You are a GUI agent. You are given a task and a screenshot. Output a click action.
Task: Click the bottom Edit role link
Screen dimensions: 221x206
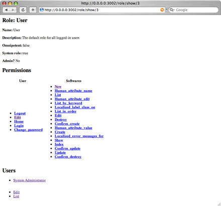point(17,192)
